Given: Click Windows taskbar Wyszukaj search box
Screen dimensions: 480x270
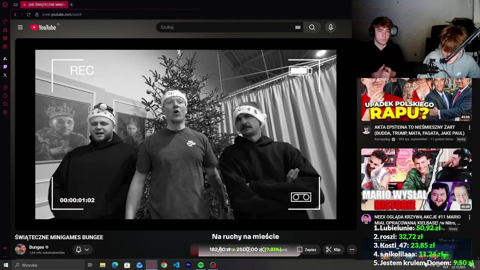Looking at the screenshot, I should point(48,265).
